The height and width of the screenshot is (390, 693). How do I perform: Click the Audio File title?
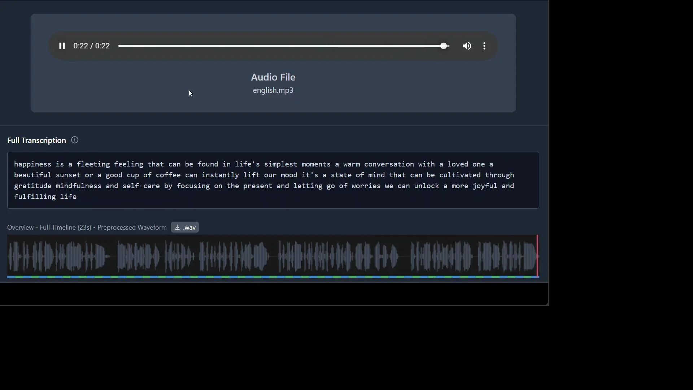pos(273,77)
